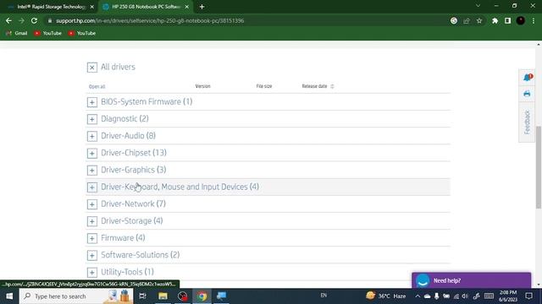
Task: Open the notifications bell icon
Action: pos(527,78)
